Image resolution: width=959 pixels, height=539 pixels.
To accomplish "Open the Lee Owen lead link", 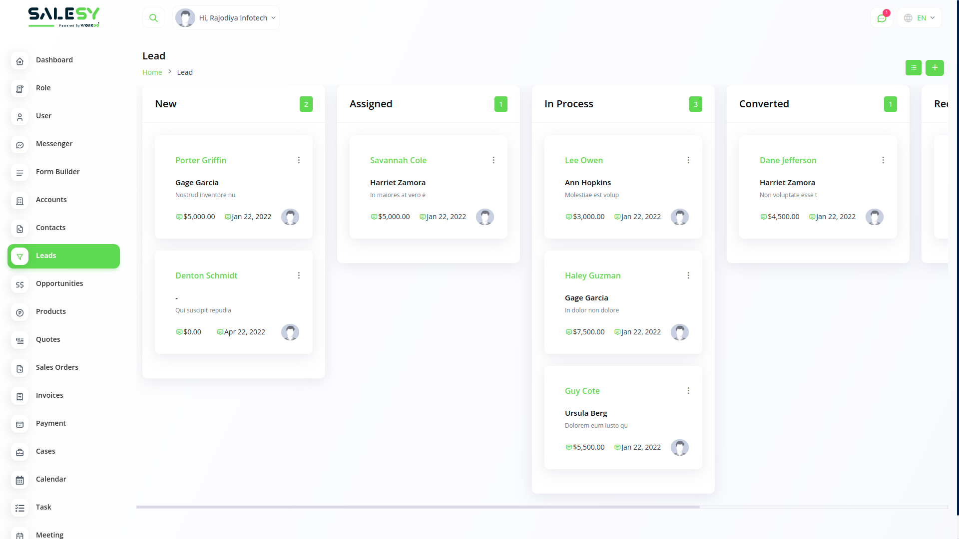I will 583,160.
